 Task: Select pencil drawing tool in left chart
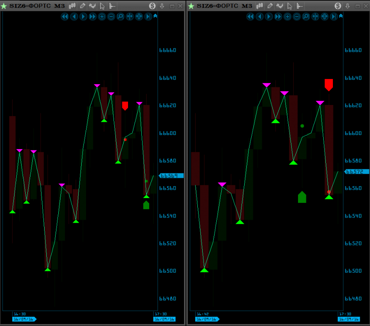click(83, 6)
